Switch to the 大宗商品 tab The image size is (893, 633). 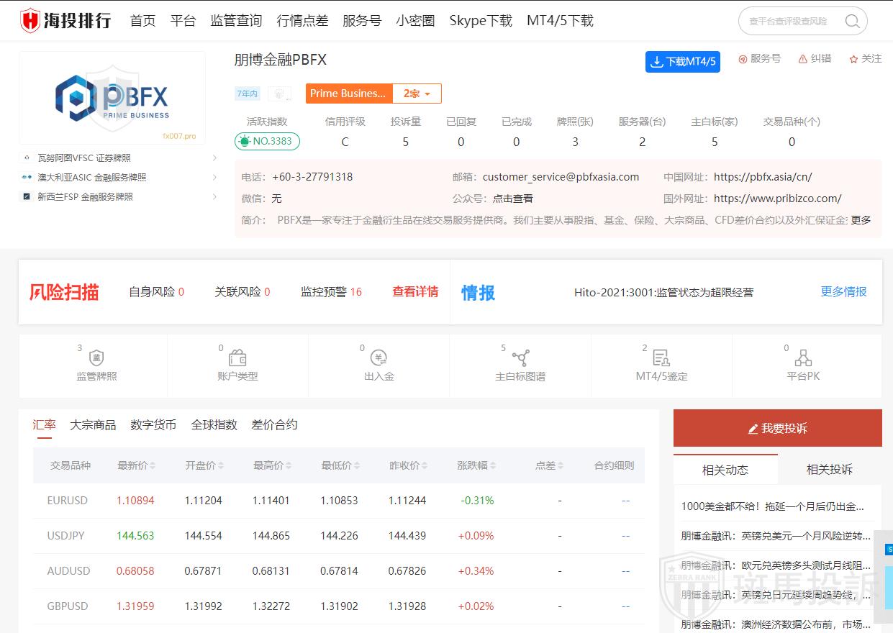[x=93, y=425]
